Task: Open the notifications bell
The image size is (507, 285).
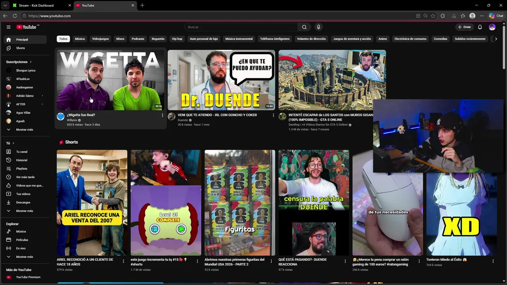Action: point(480,27)
